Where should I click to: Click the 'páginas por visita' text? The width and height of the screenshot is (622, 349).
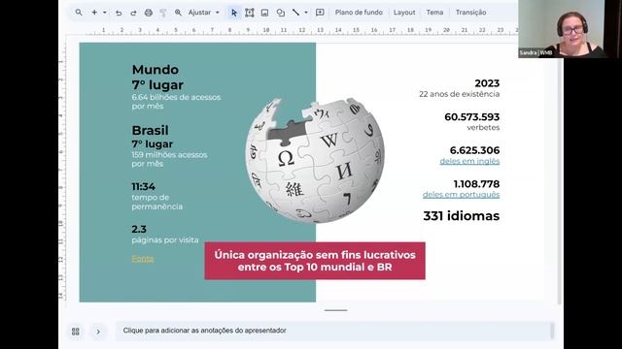click(x=165, y=240)
